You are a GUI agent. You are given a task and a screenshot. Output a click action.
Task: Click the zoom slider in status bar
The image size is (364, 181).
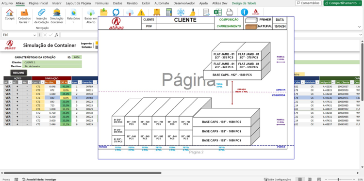[338, 180]
